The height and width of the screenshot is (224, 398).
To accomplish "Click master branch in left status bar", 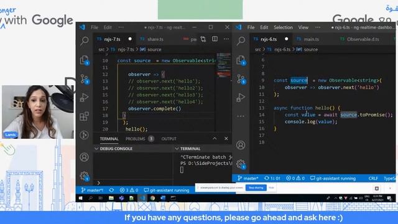I will [x=92, y=190].
